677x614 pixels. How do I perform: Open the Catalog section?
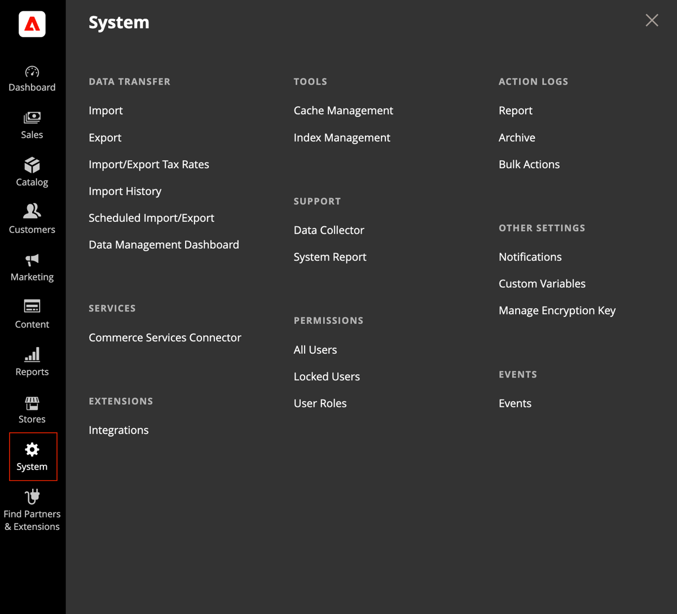[x=32, y=173]
